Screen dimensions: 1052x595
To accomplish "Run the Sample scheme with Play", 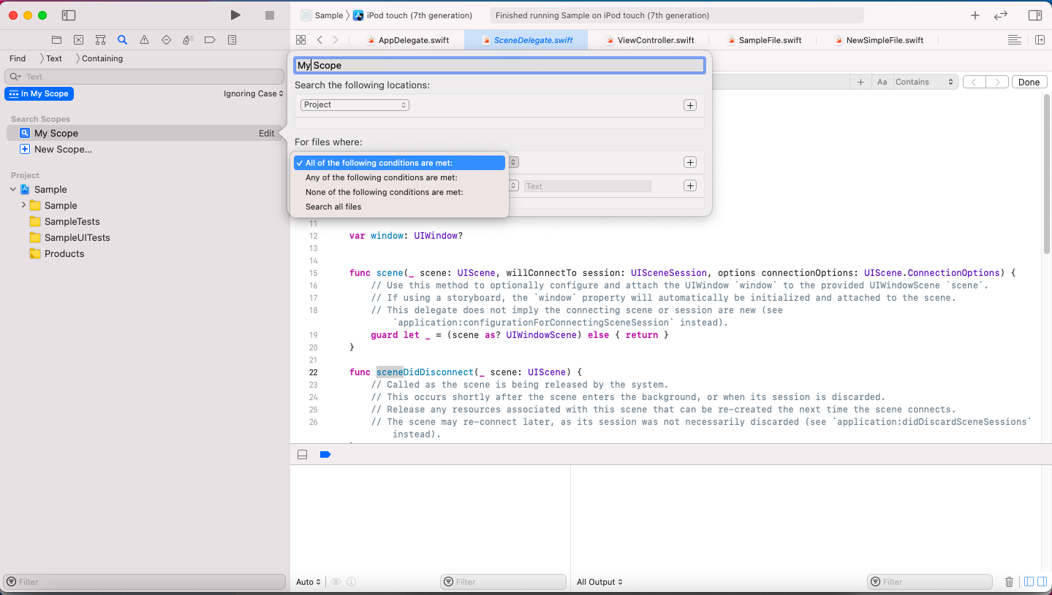I will click(235, 15).
